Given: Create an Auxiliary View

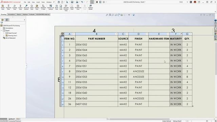Looking at the screenshot, I should pyautogui.click(x=15, y=7).
